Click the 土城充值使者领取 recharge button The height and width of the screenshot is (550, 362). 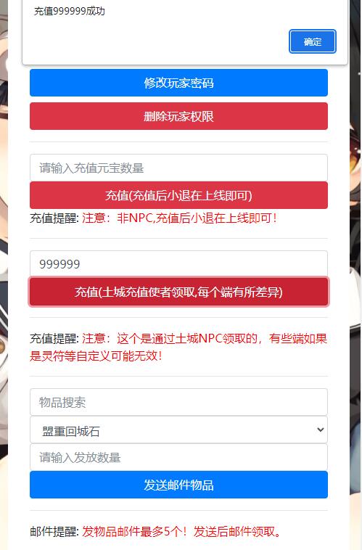(178, 292)
